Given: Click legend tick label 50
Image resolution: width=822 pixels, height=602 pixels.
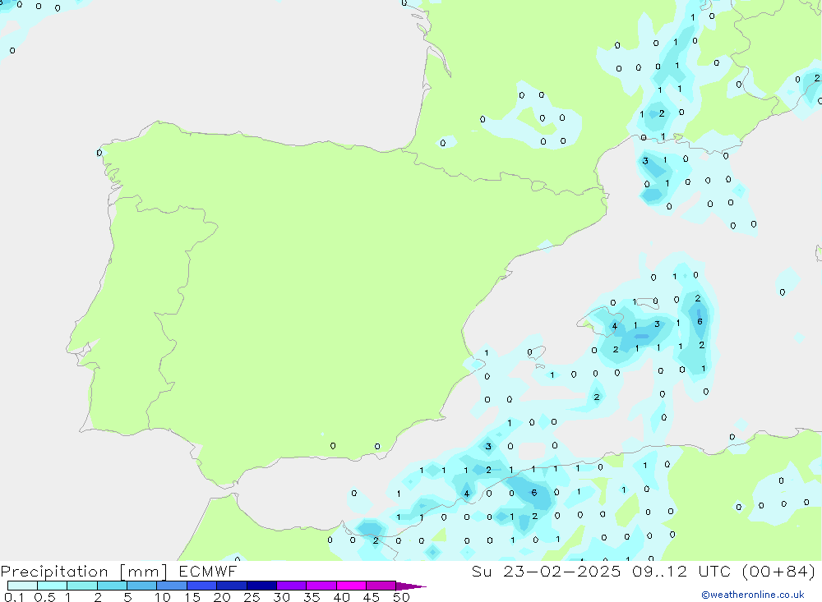Looking at the screenshot, I should (400, 597).
